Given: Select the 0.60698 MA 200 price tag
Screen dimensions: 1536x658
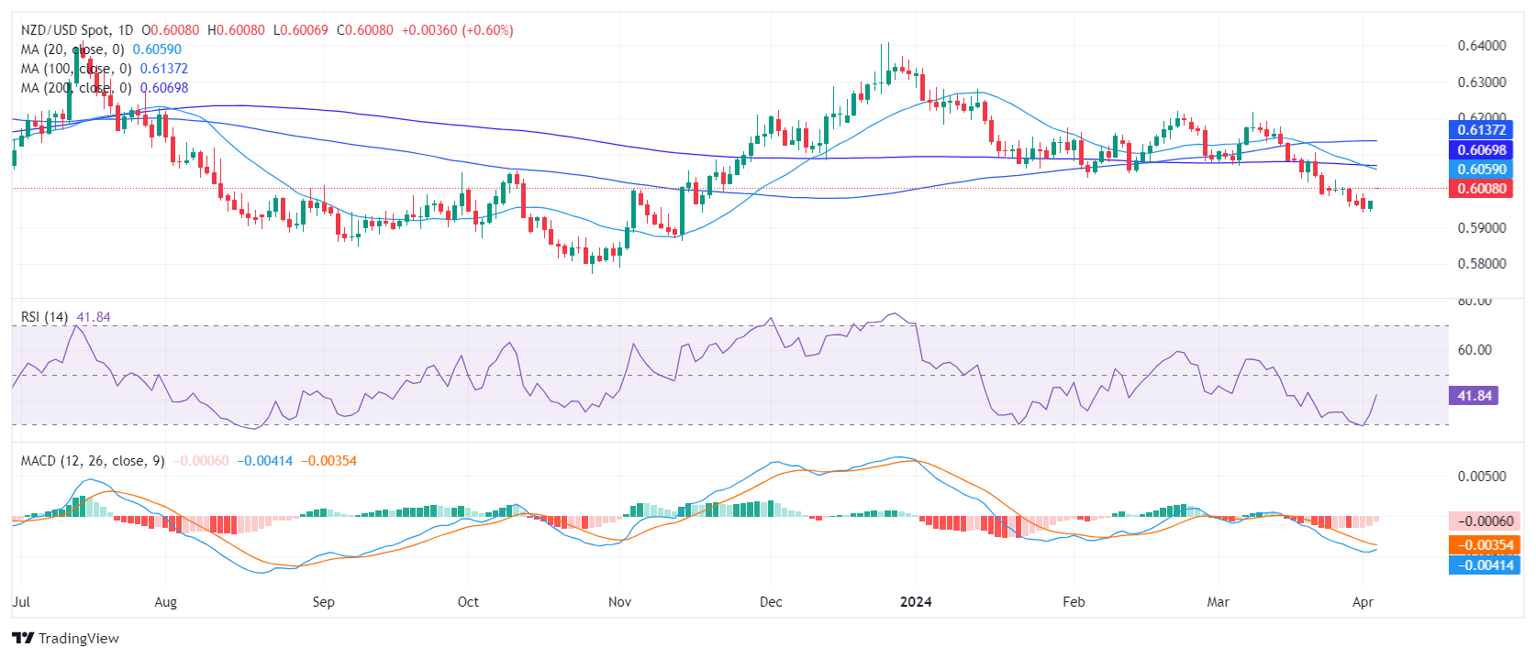Looking at the screenshot, I should [x=1481, y=149].
